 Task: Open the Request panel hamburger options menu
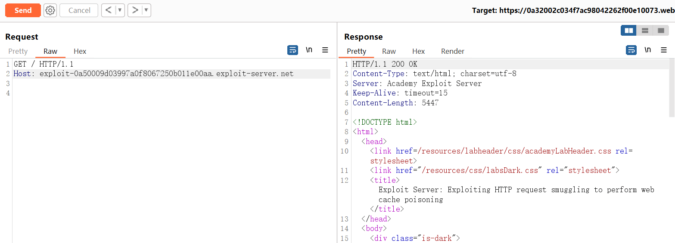coord(325,50)
